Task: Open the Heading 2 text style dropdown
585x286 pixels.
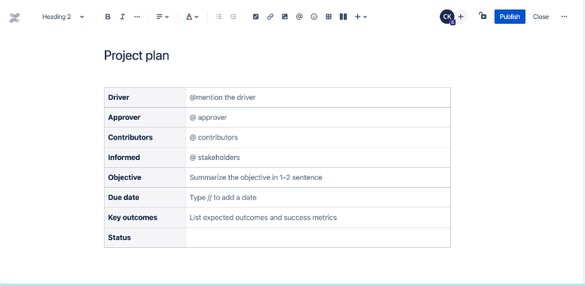Action: point(63,17)
